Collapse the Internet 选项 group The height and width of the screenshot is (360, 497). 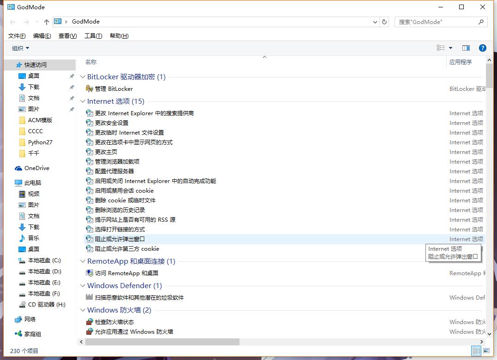[x=83, y=101]
